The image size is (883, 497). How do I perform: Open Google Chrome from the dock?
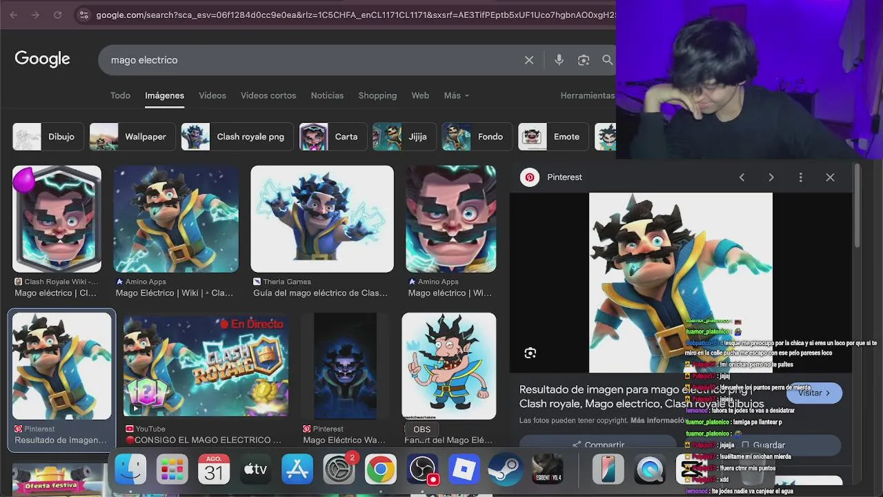point(381,470)
